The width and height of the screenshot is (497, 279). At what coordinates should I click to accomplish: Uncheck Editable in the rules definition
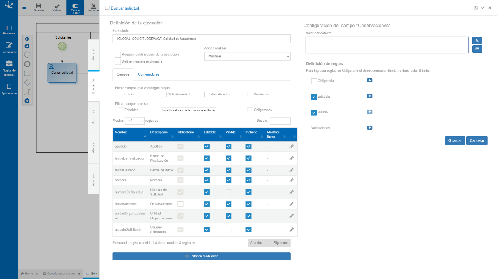click(314, 97)
